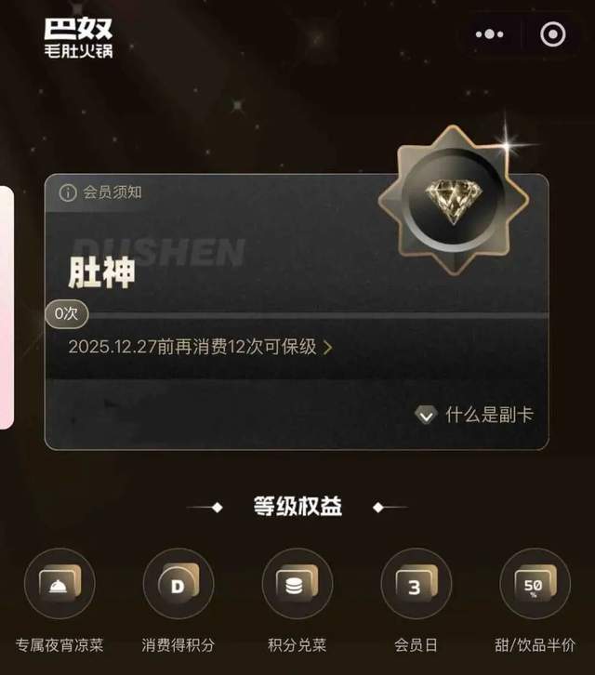Click the 什么是副卡 text
Image resolution: width=595 pixels, height=675 pixels.
coord(490,415)
